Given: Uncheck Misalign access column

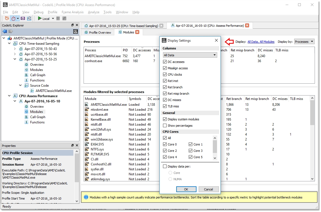Looking at the screenshot, I should coord(165,68).
